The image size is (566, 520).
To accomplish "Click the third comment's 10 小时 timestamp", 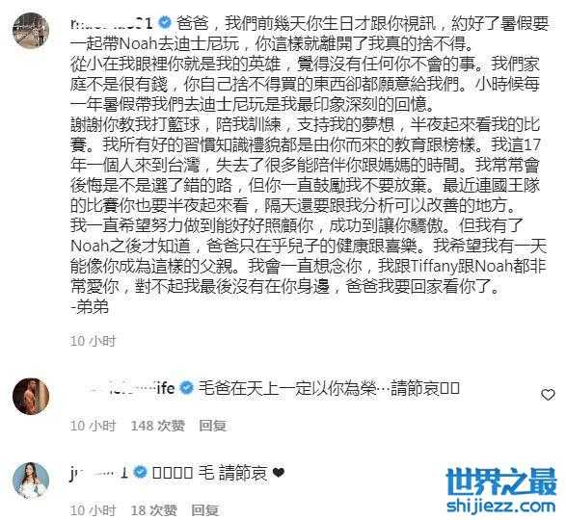I will coord(94,510).
